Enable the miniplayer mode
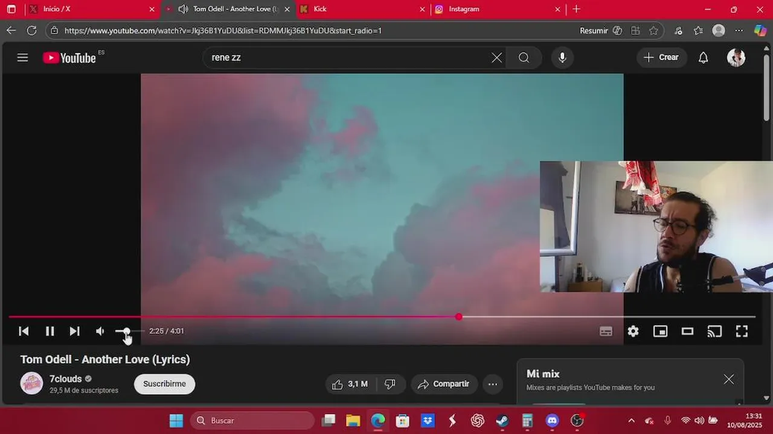Screen dimensions: 773x434 [660, 331]
